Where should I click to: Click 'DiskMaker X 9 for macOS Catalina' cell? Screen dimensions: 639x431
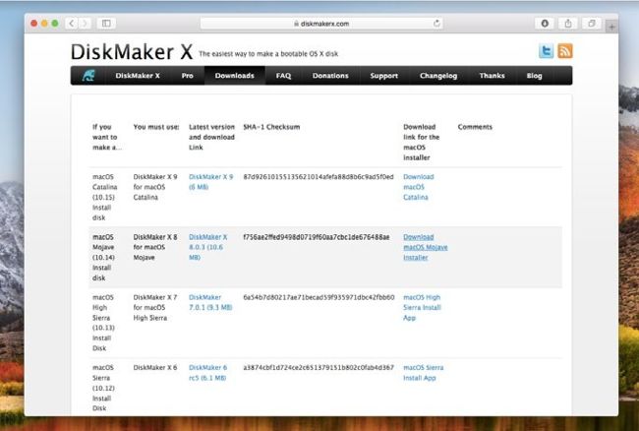155,187
